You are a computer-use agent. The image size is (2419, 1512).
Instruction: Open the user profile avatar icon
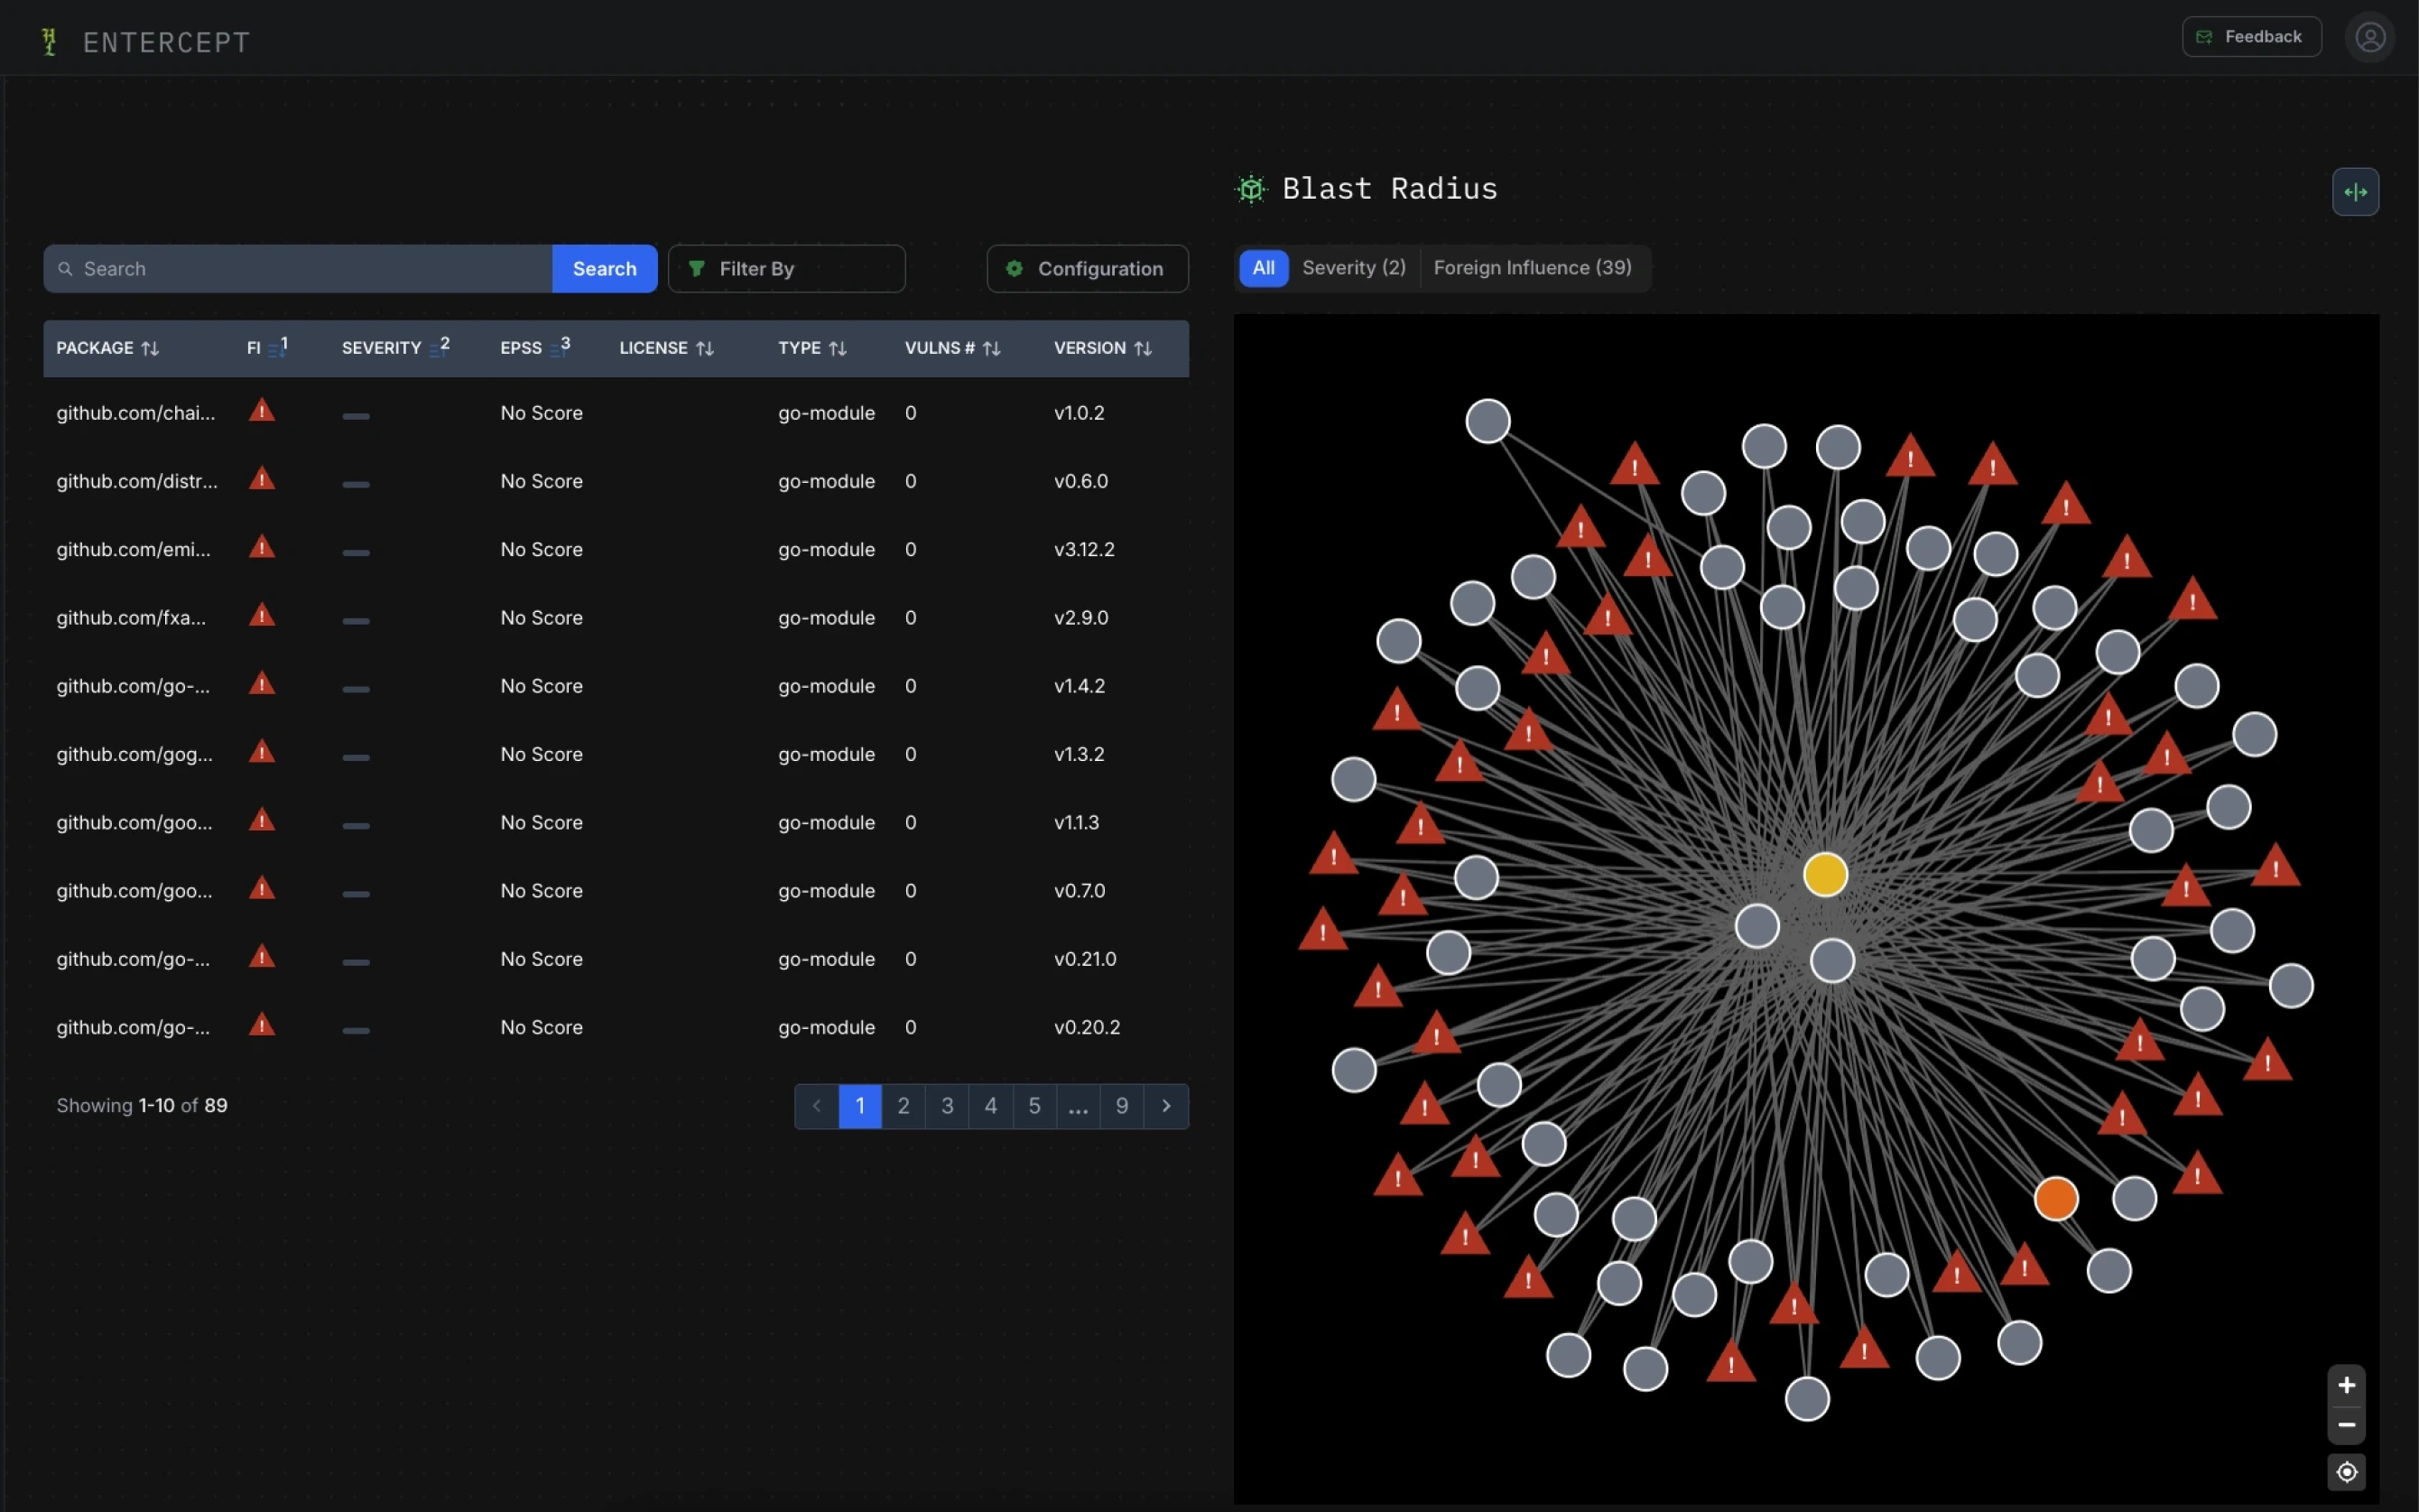pos(2369,38)
